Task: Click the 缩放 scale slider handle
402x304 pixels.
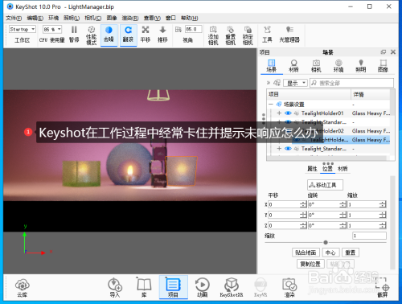Action: tap(326, 242)
